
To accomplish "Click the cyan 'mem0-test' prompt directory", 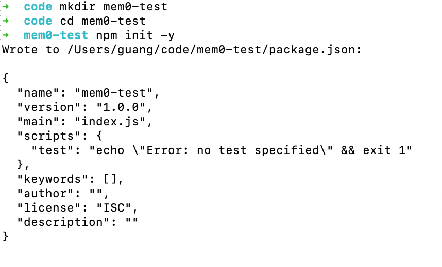I will (56, 35).
